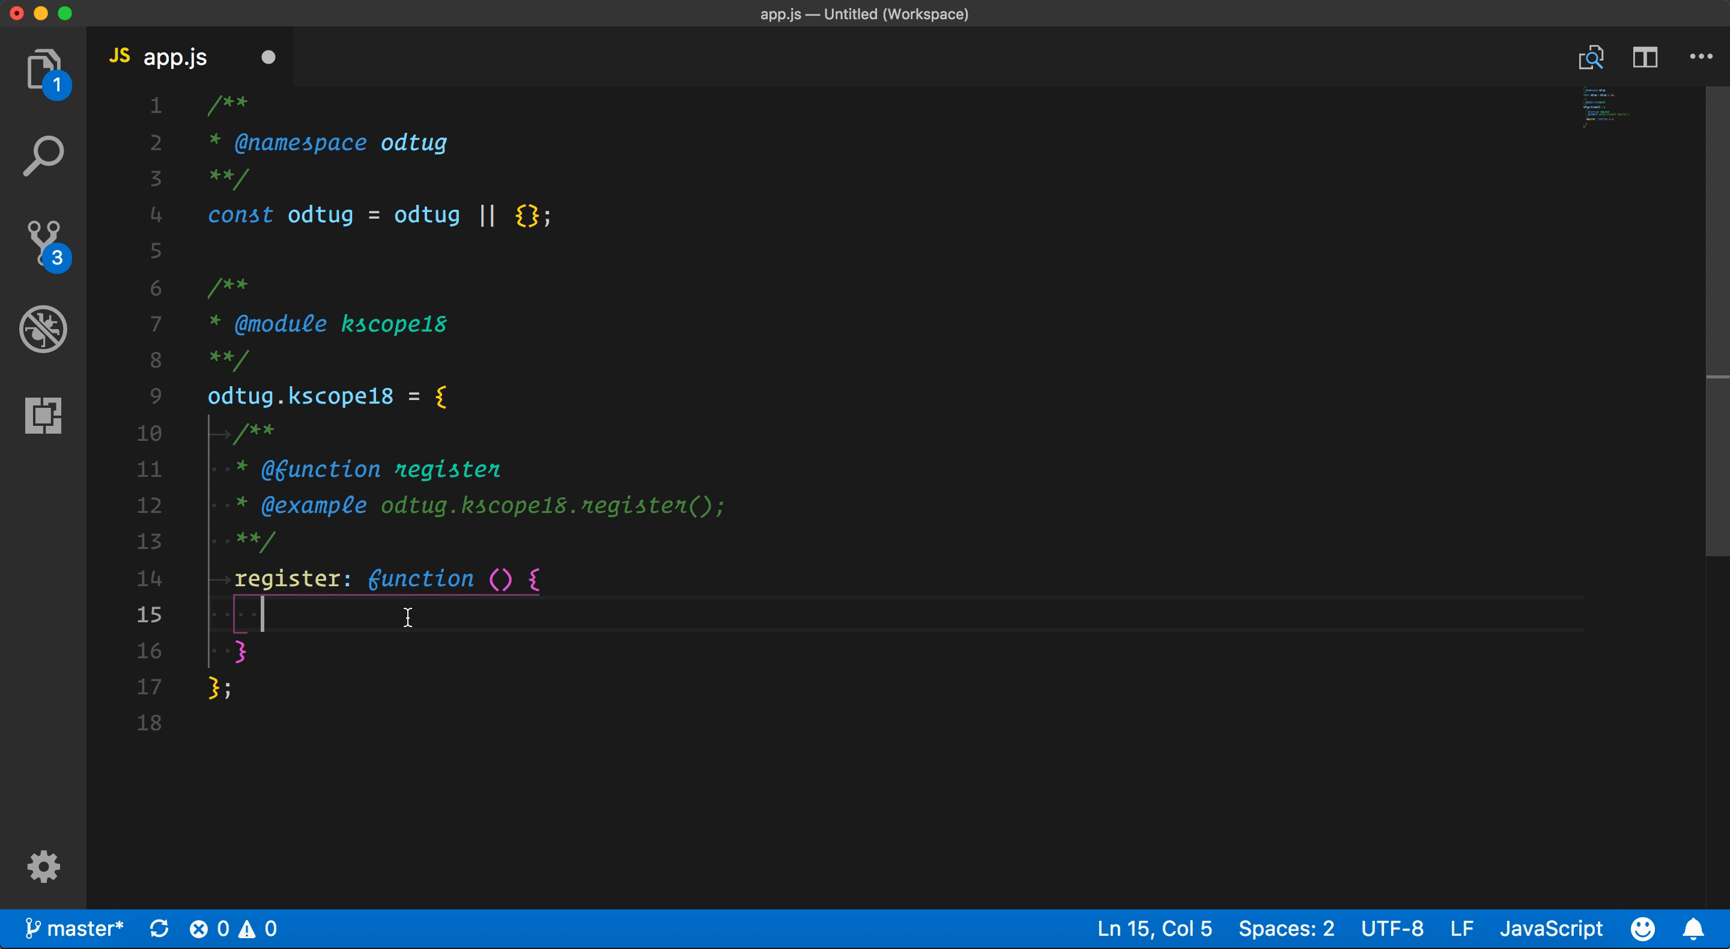
Task: Open the Extensions view icon
Action: [43, 415]
